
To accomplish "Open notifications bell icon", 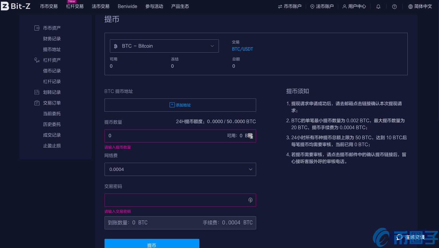I will pyautogui.click(x=378, y=7).
